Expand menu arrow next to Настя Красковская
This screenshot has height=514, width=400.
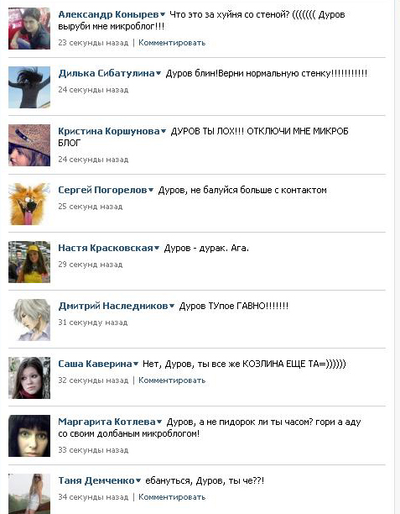[157, 248]
